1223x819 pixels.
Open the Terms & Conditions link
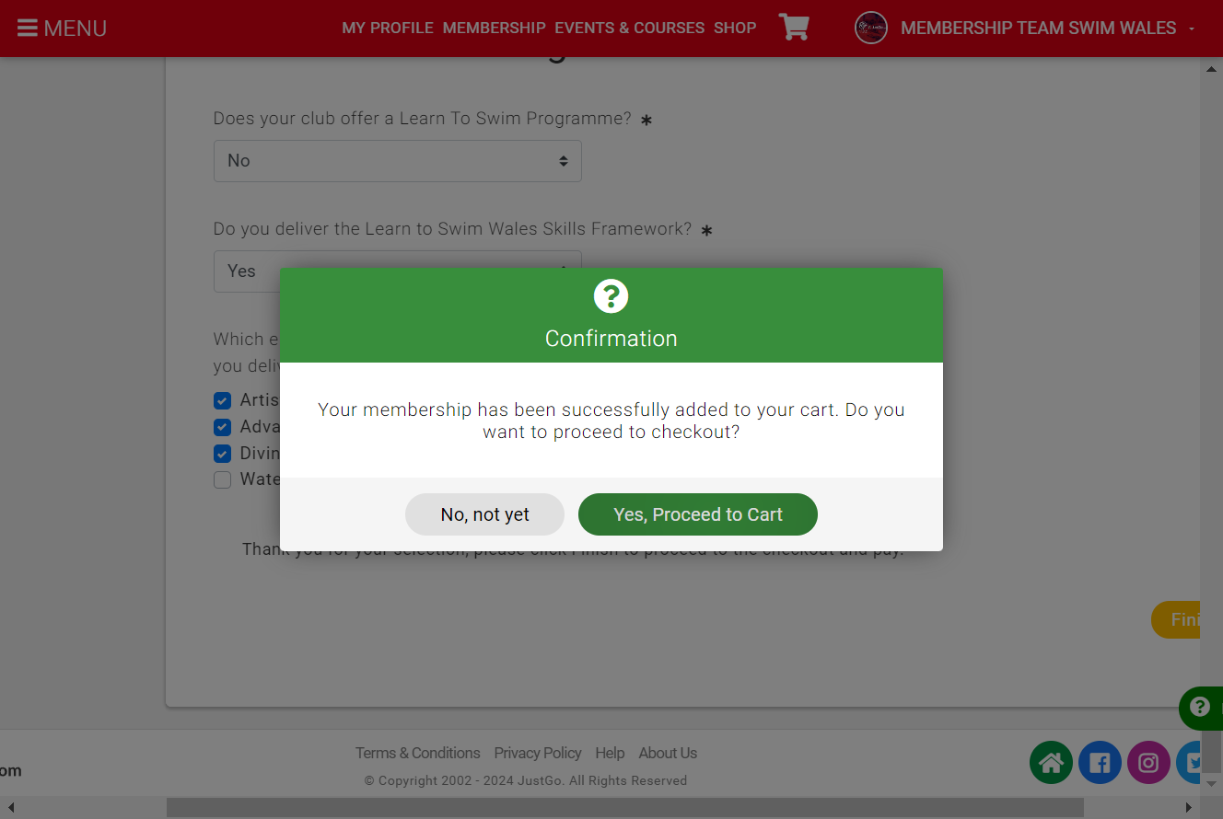tap(418, 753)
